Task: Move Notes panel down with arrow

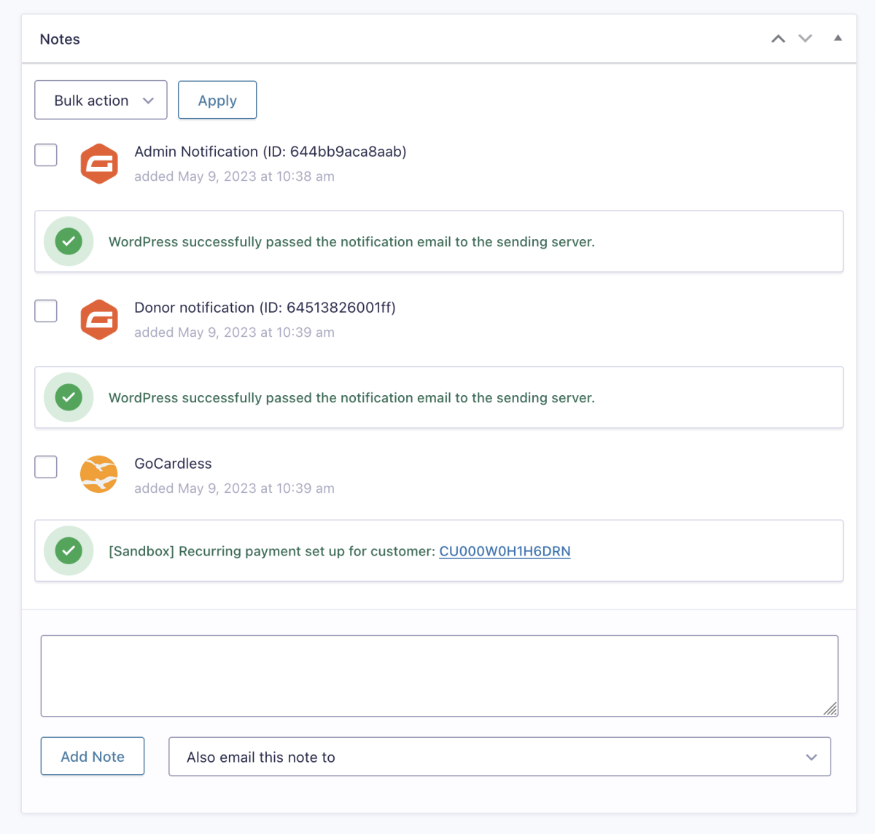Action: (805, 39)
